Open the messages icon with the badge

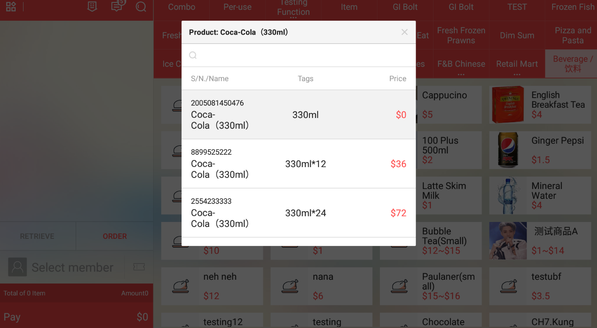point(117,6)
